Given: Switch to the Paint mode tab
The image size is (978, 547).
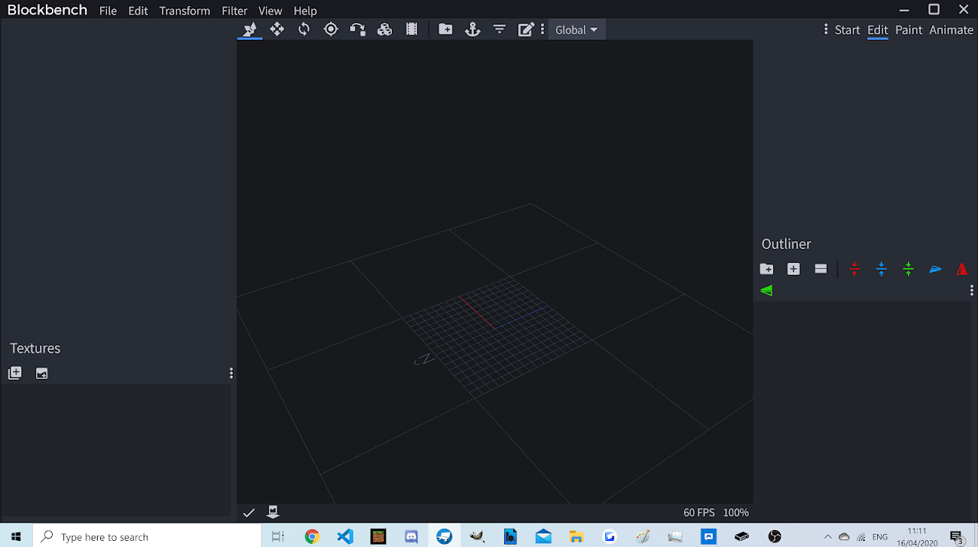Looking at the screenshot, I should point(908,30).
